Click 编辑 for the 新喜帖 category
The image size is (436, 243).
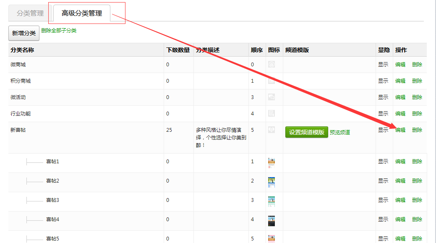click(400, 130)
